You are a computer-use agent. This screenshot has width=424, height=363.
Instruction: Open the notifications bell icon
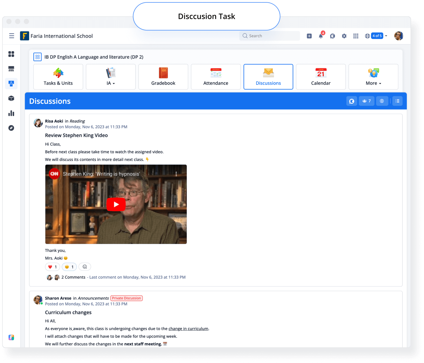pyautogui.click(x=321, y=36)
